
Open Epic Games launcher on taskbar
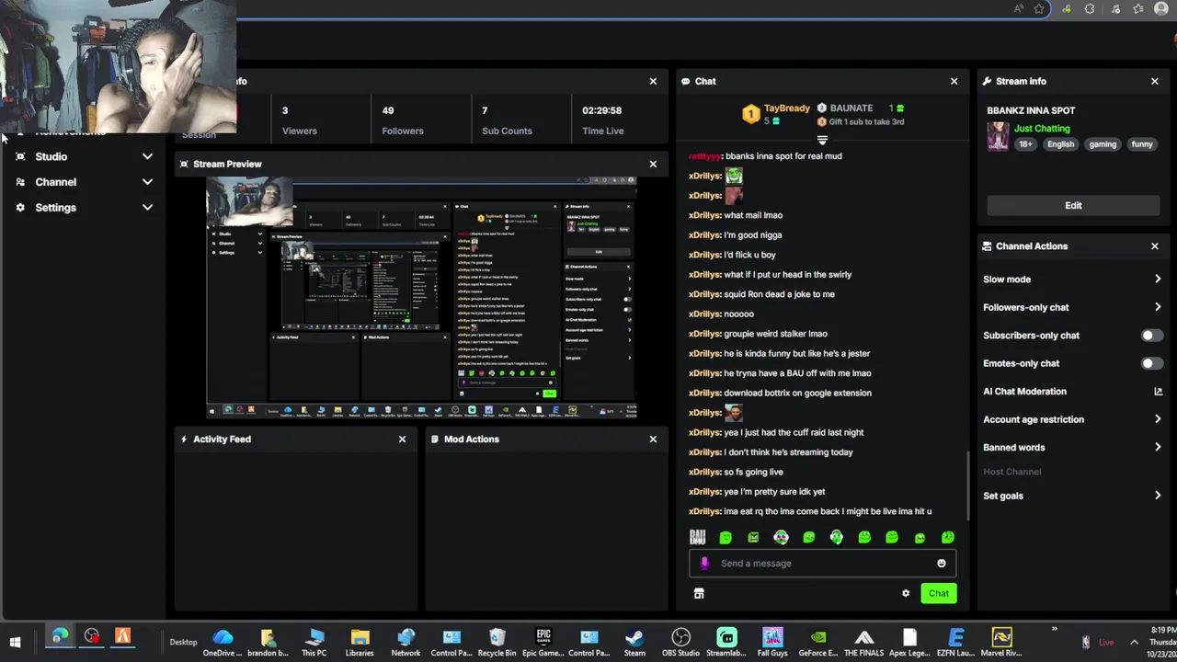click(543, 641)
